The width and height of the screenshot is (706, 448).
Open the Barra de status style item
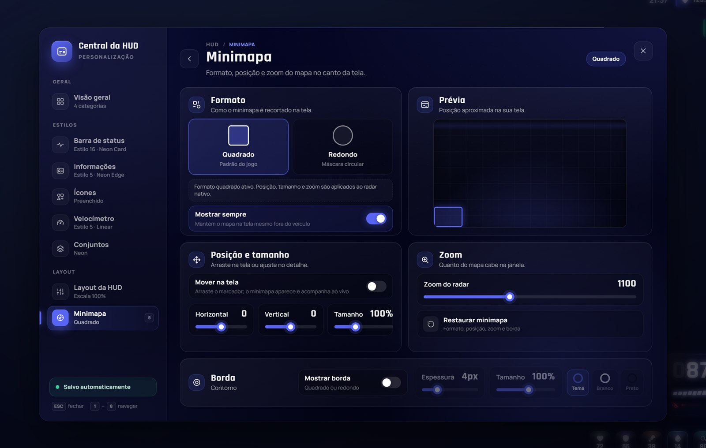pyautogui.click(x=103, y=145)
